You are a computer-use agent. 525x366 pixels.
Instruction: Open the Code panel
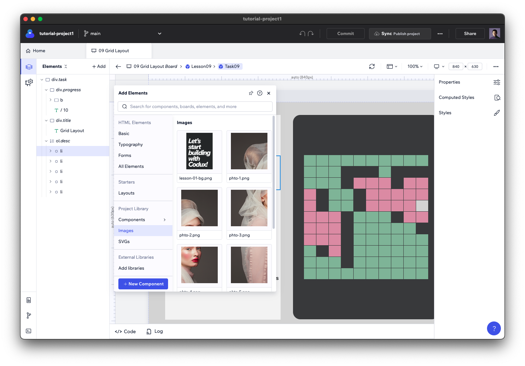125,331
